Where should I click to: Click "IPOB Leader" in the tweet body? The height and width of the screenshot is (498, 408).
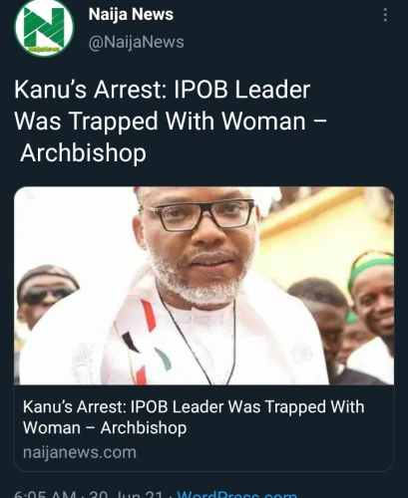tap(242, 90)
